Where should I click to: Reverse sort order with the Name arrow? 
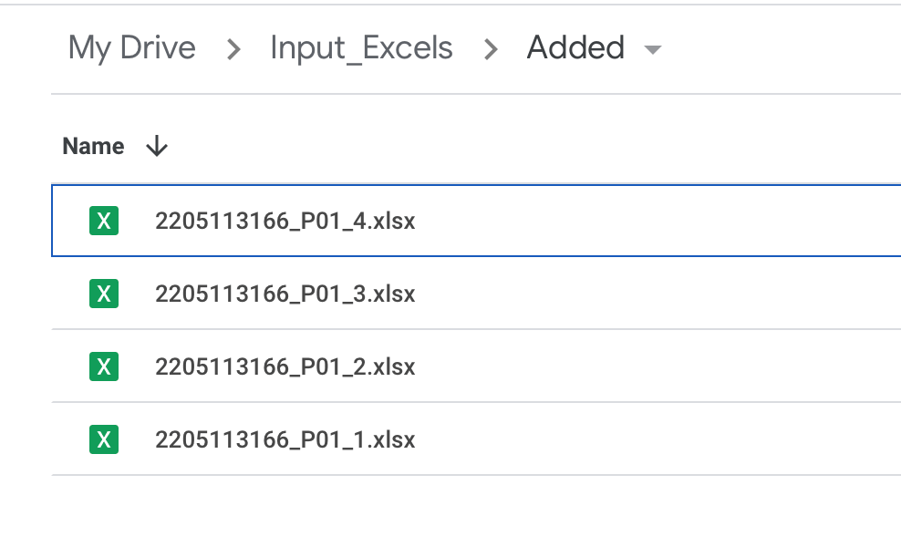pyautogui.click(x=157, y=146)
